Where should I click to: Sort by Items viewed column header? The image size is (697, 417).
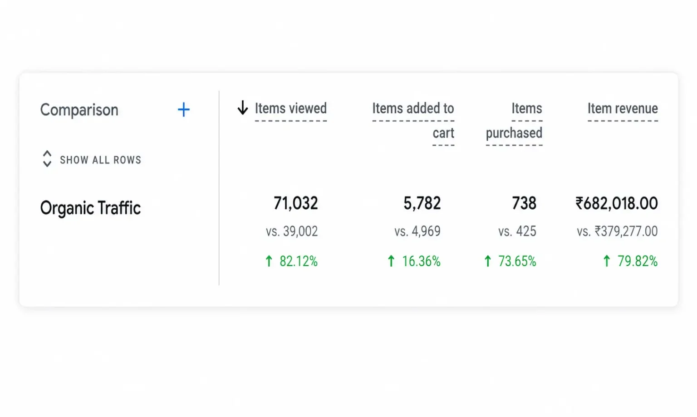290,108
